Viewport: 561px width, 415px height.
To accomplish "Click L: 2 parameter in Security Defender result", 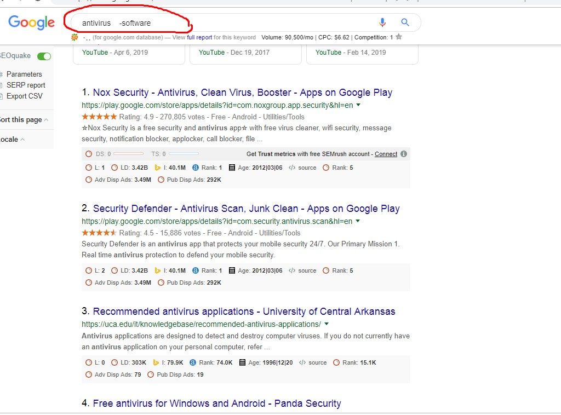I will pos(95,270).
